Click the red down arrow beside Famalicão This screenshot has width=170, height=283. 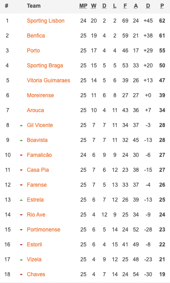click(21, 155)
